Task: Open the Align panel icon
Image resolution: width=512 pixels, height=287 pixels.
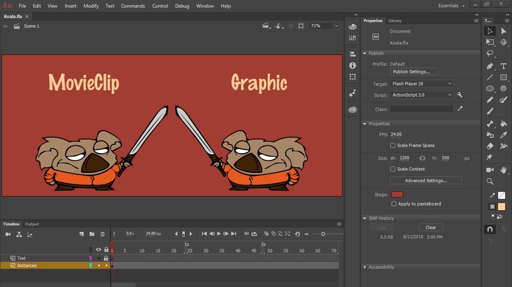Action: point(352,54)
